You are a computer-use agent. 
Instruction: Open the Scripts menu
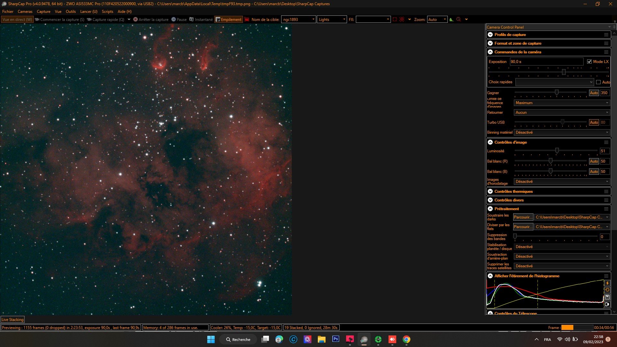[107, 12]
